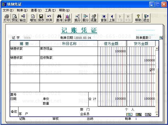Viewport: 168px width, 125px height.
Task: Click first row 销售收款 summary cell
Action: [25, 51]
